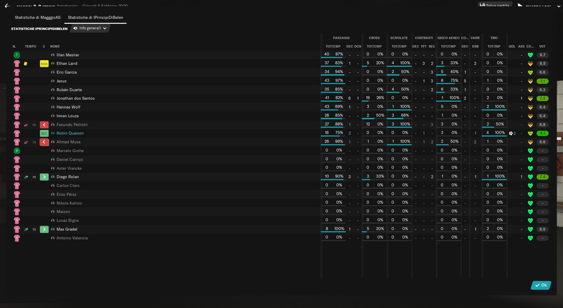The height and width of the screenshot is (308, 563).
Task: Click the Salva partita button
Action: (x=494, y=5)
